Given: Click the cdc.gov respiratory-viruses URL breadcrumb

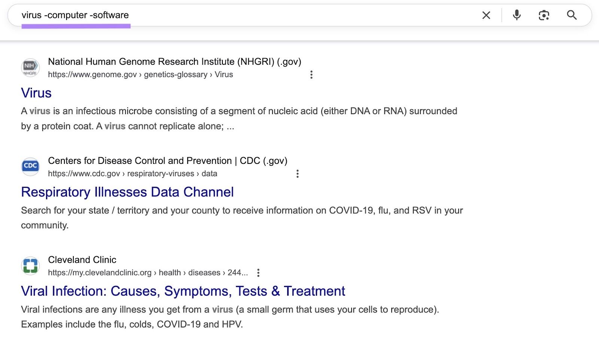Looking at the screenshot, I should pyautogui.click(x=133, y=174).
